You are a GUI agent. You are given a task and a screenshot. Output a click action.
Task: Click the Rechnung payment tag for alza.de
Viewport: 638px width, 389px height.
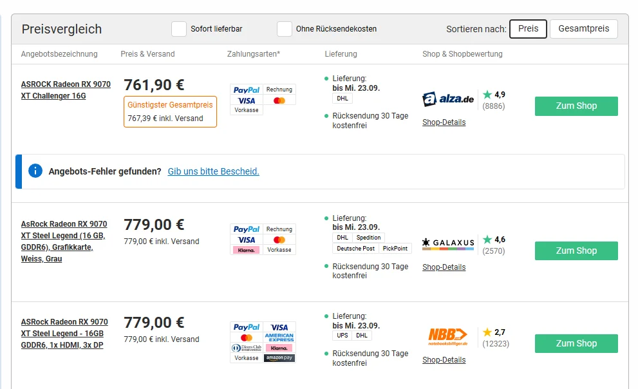coord(279,90)
